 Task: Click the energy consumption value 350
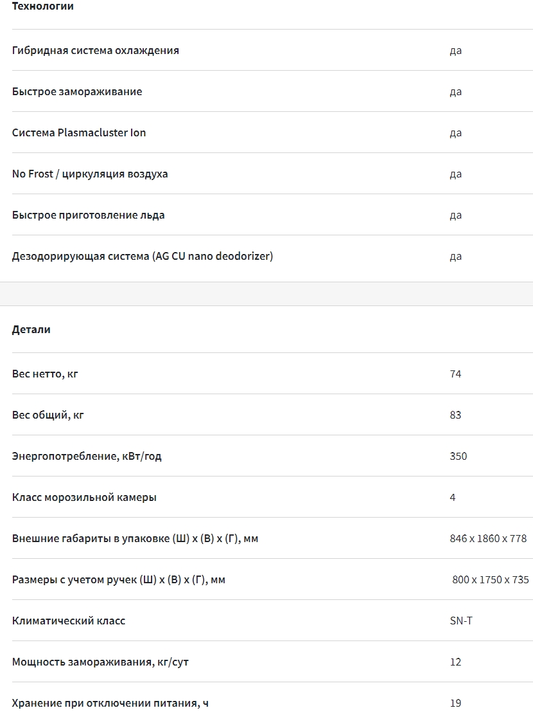click(x=459, y=456)
